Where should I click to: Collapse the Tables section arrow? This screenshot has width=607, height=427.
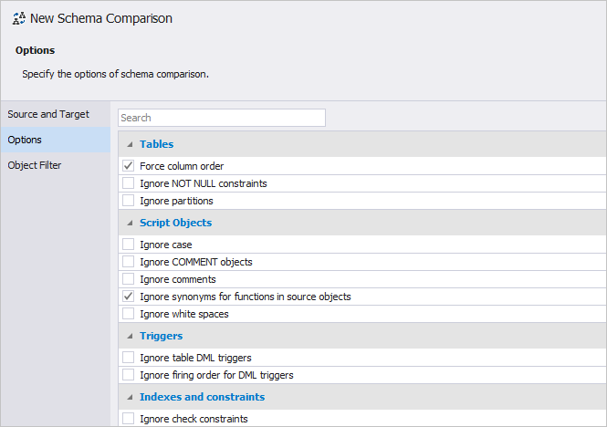(130, 144)
